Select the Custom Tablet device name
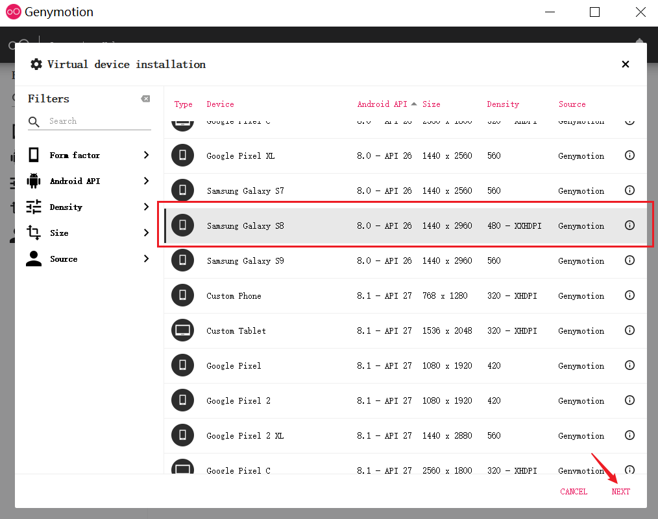658x519 pixels. 236,330
